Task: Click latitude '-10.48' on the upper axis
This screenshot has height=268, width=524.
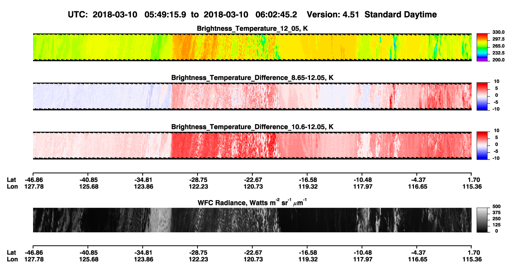Action: click(362, 180)
